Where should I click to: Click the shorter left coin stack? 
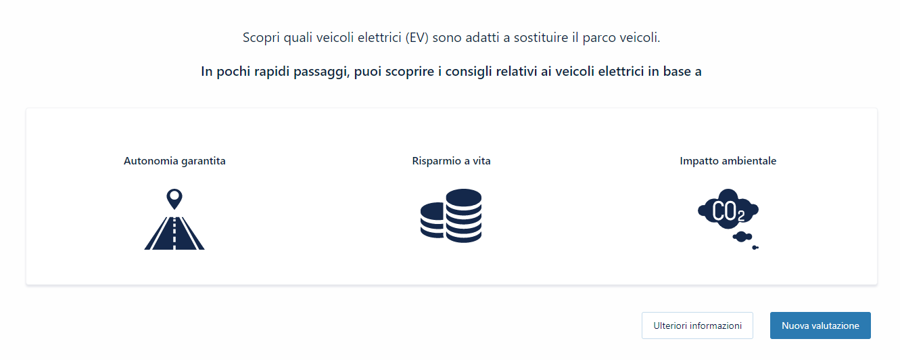(x=431, y=221)
